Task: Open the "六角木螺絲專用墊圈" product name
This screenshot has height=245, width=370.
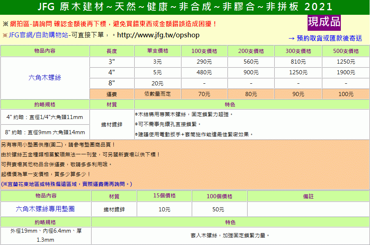Action: coord(45,209)
